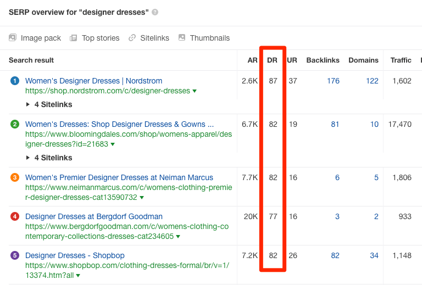Click the Sitelinks chain icon

pos(132,38)
